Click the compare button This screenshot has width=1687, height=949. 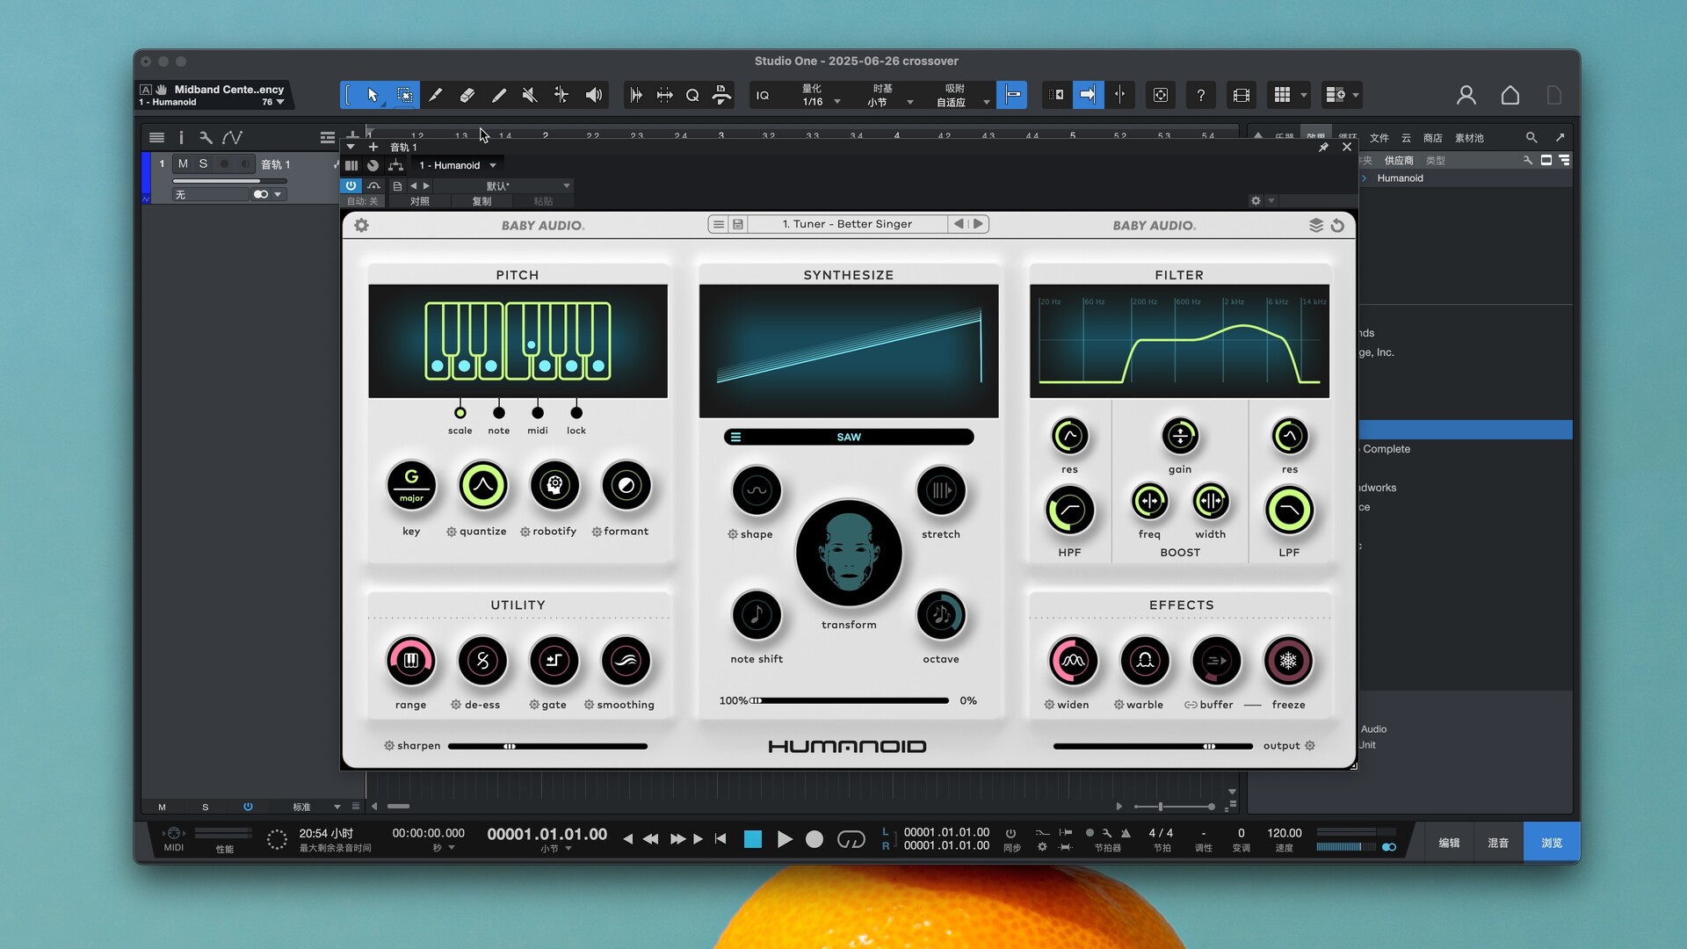pyautogui.click(x=419, y=201)
